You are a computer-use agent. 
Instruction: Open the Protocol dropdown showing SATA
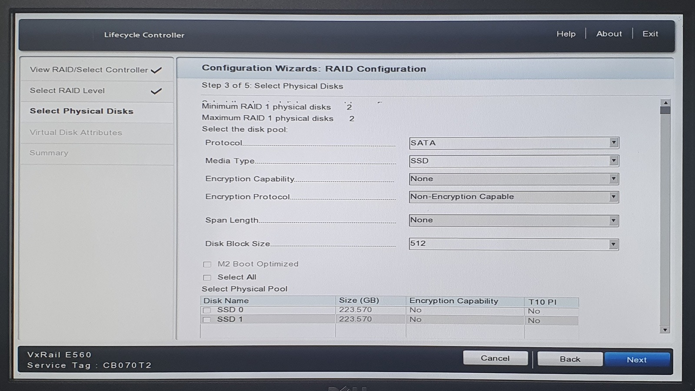pos(514,143)
